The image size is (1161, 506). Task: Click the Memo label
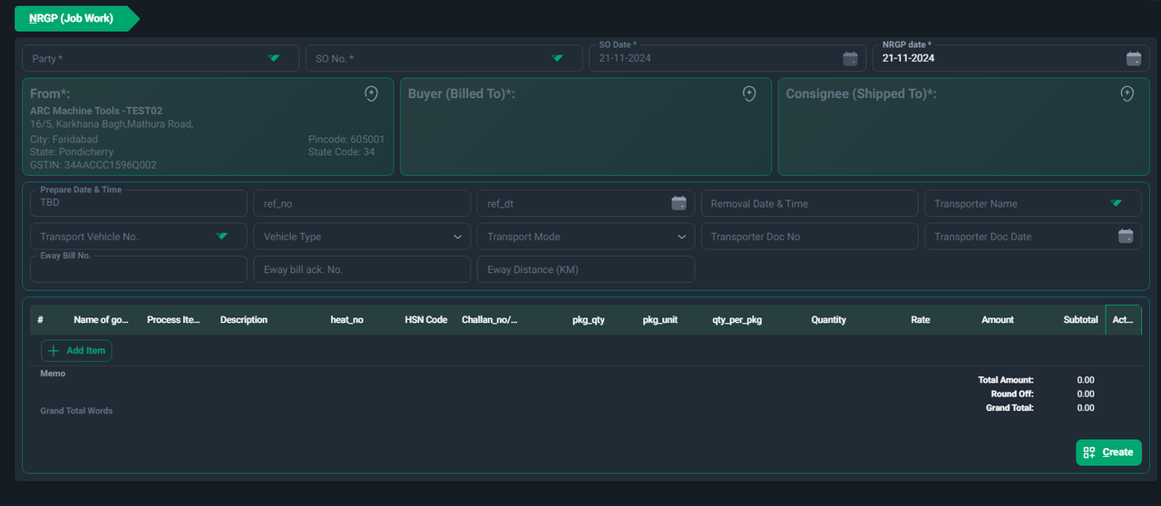tap(53, 374)
